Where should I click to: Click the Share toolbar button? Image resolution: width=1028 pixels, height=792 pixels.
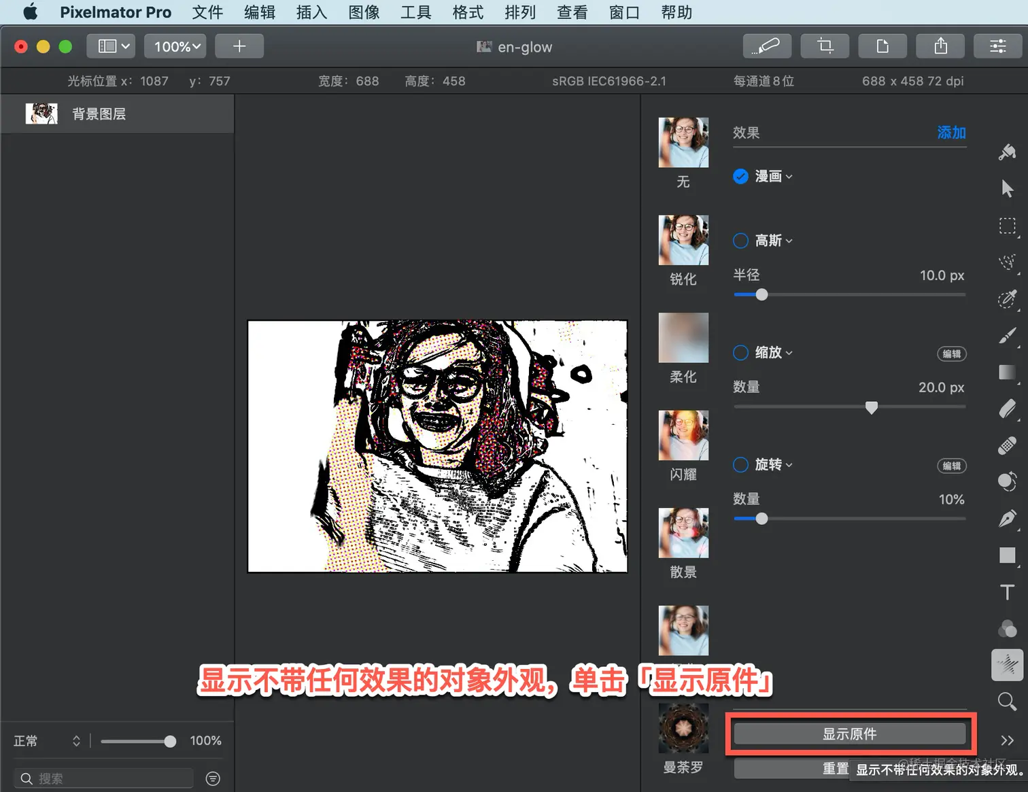[940, 46]
